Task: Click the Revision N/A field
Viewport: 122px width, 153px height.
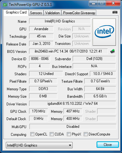Action: click(82, 29)
